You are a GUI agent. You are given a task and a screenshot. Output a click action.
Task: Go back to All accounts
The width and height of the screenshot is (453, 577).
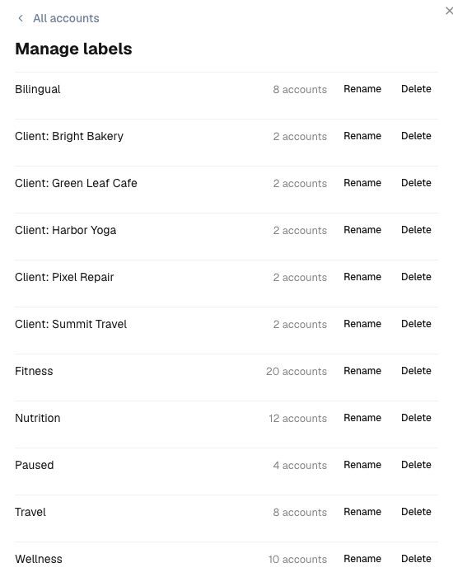coord(66,18)
